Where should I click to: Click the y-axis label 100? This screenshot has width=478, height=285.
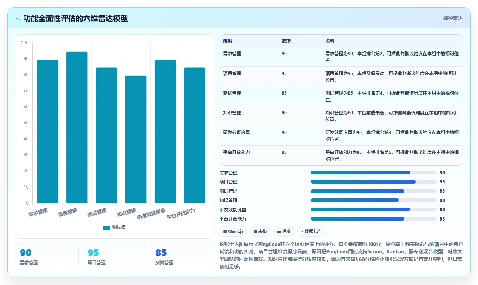coord(25,43)
